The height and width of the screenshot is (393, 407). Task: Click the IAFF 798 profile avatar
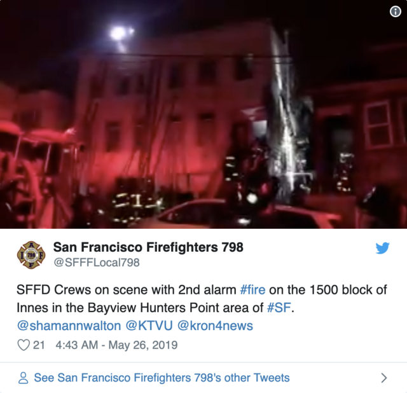coord(31,255)
